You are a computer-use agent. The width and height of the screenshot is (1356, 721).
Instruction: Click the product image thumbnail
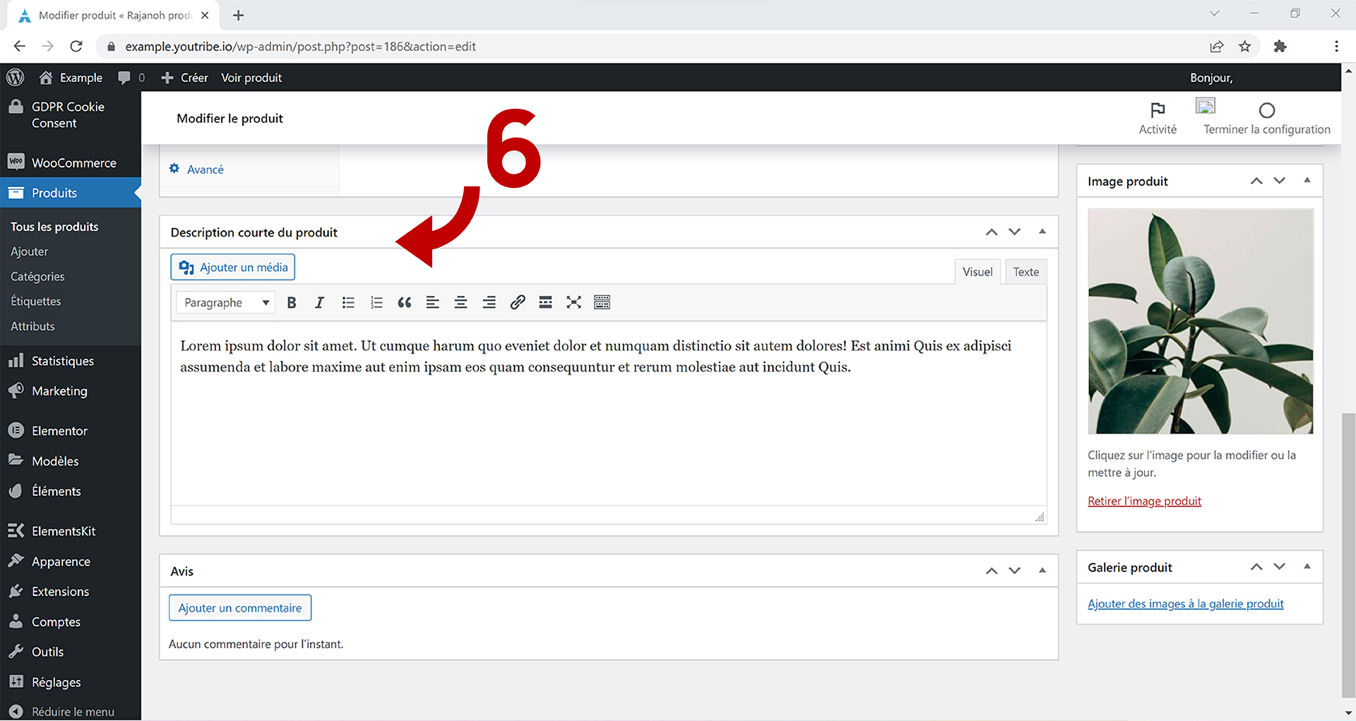click(1199, 321)
